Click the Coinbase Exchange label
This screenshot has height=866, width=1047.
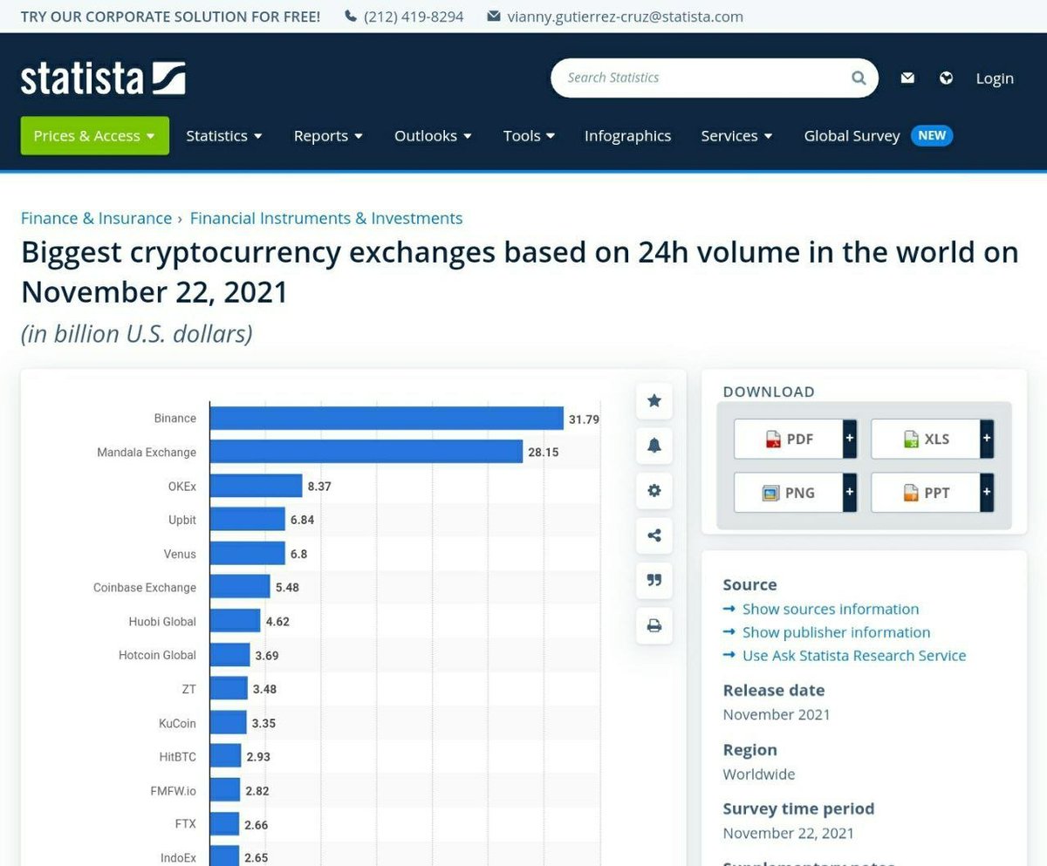pos(145,588)
